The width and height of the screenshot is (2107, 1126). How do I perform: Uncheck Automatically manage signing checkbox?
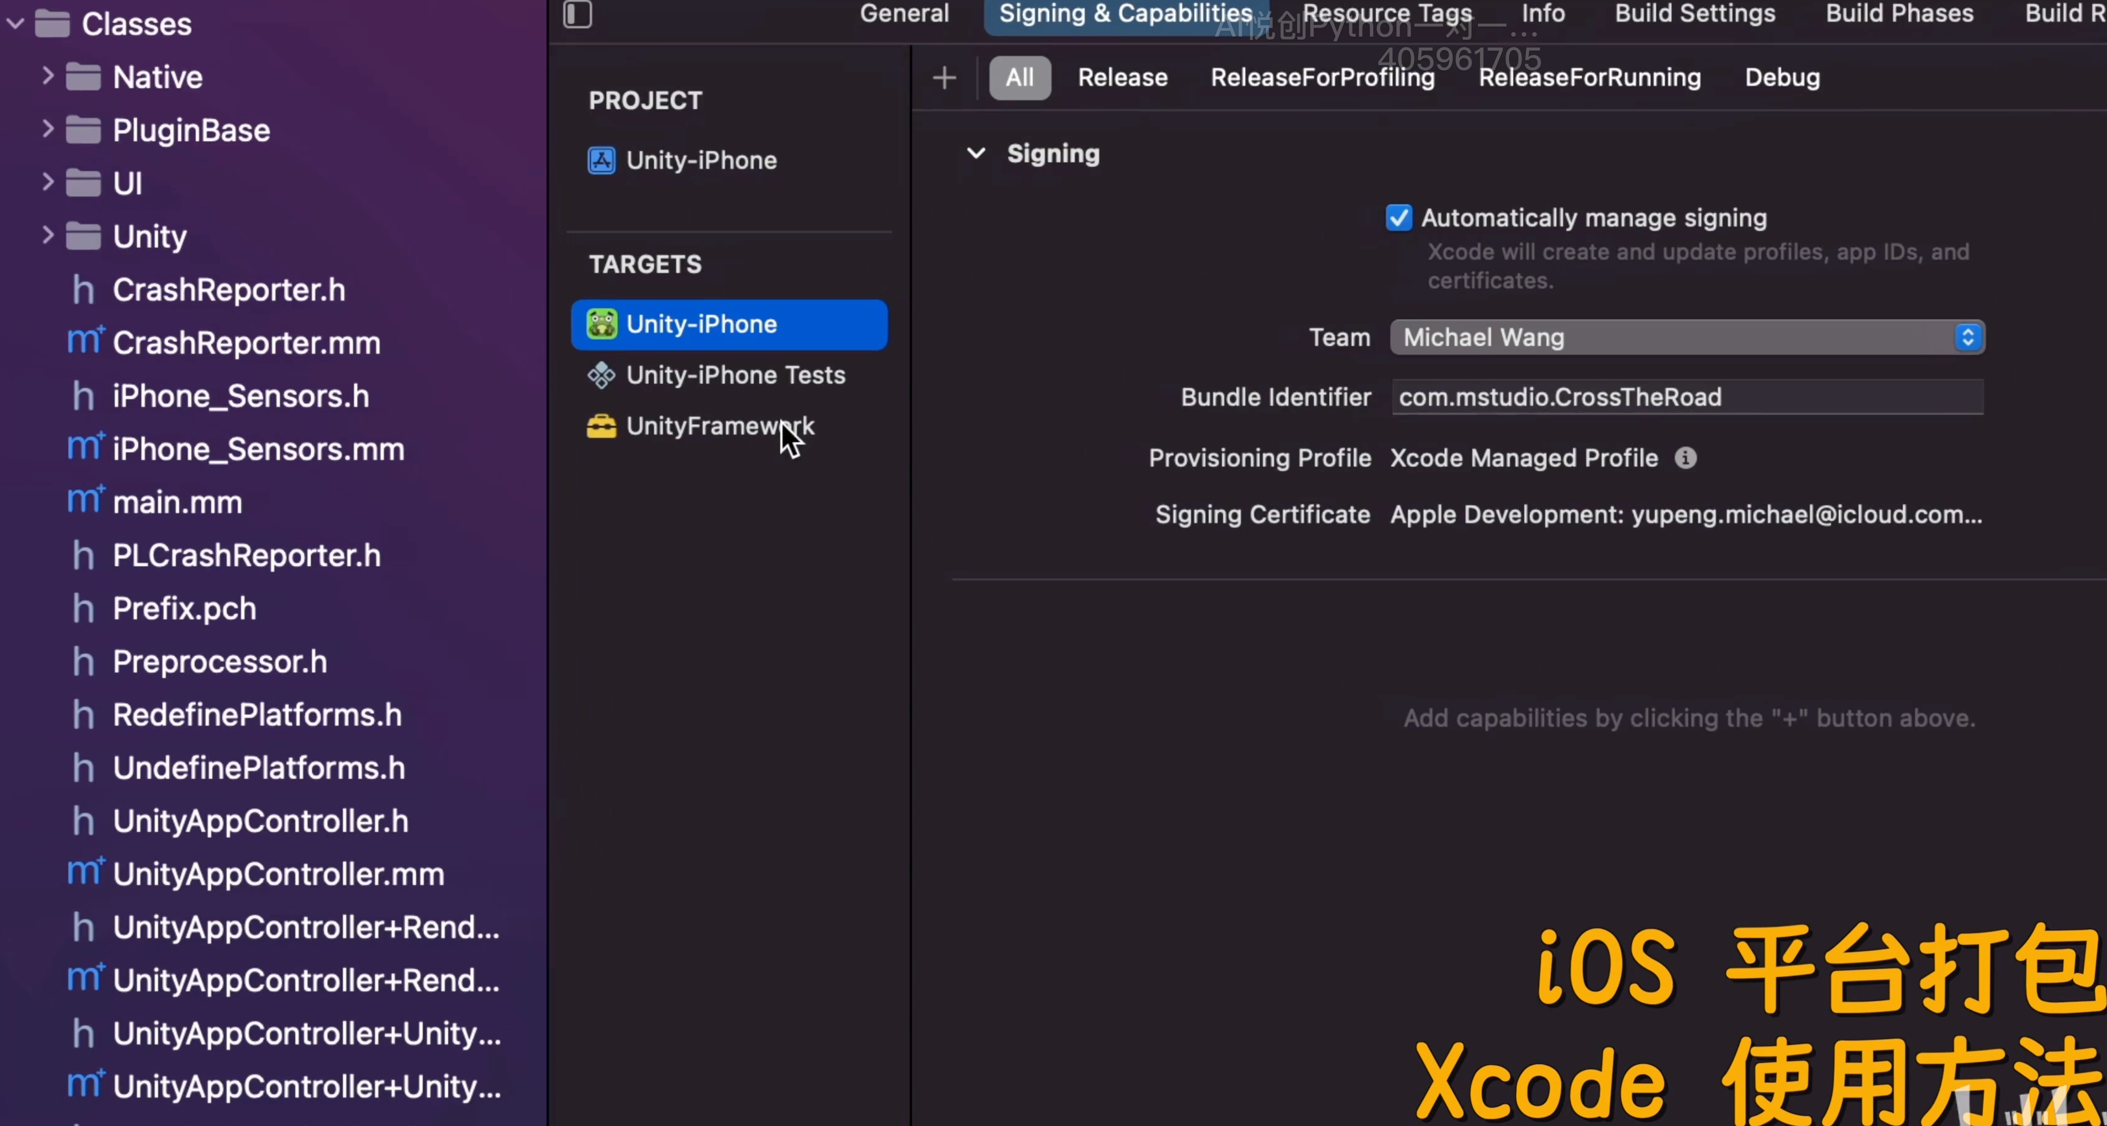click(1399, 218)
